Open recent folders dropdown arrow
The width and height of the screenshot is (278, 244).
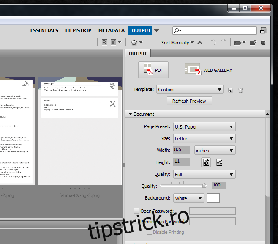tap(244, 42)
